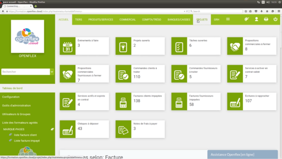Click Services actifs et expirés icon
Screen dimensions: 282x159
[x=67, y=101]
